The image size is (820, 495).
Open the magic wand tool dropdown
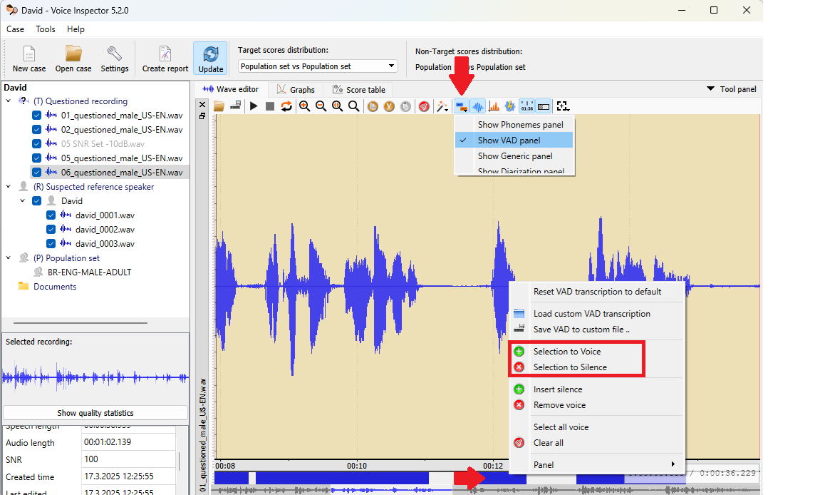(x=443, y=106)
